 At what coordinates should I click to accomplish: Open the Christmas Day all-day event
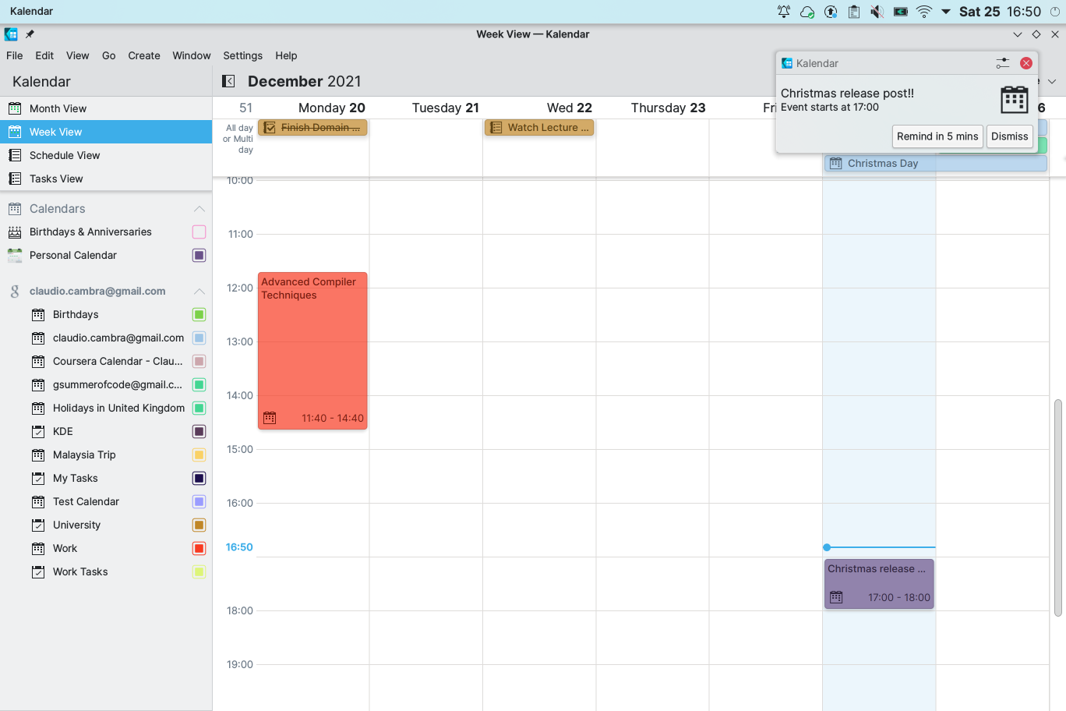pos(935,163)
